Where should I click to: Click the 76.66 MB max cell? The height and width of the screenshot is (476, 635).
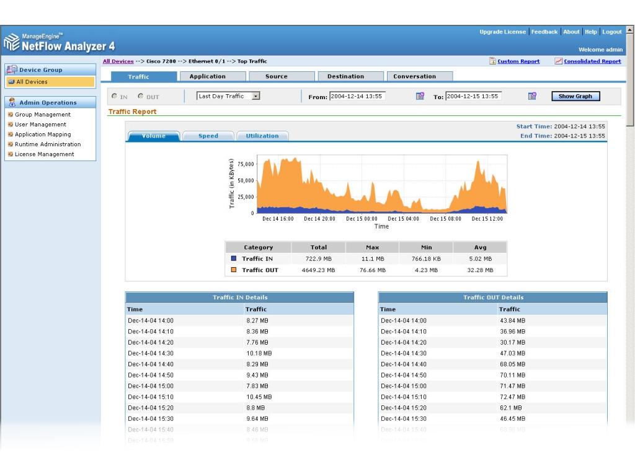pyautogui.click(x=373, y=270)
